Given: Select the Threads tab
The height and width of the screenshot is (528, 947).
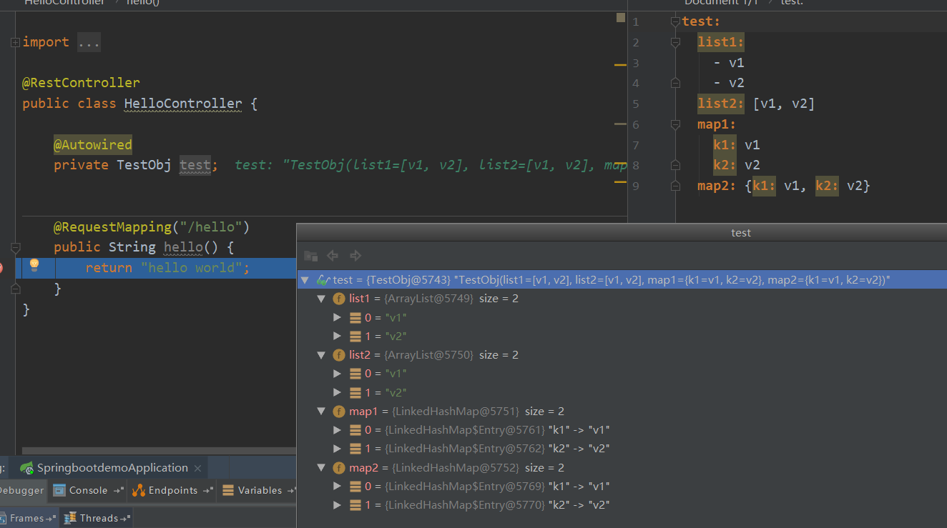Looking at the screenshot, I should [x=97, y=518].
